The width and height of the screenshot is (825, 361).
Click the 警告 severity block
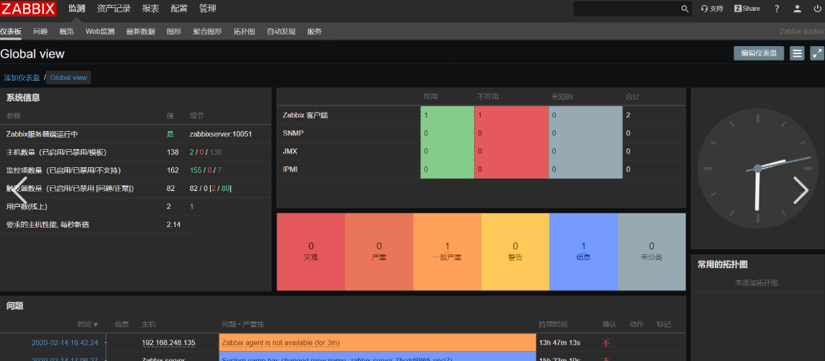pyautogui.click(x=515, y=251)
